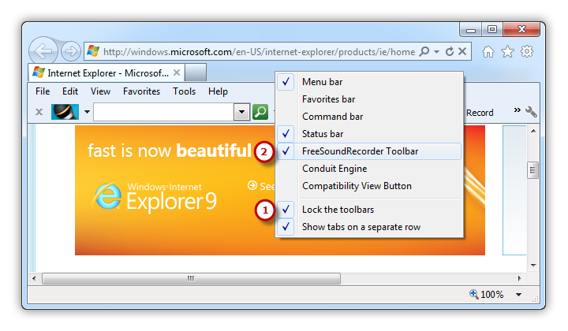The width and height of the screenshot is (568, 331).
Task: Click the zoom level 100% button
Action: coord(487,295)
